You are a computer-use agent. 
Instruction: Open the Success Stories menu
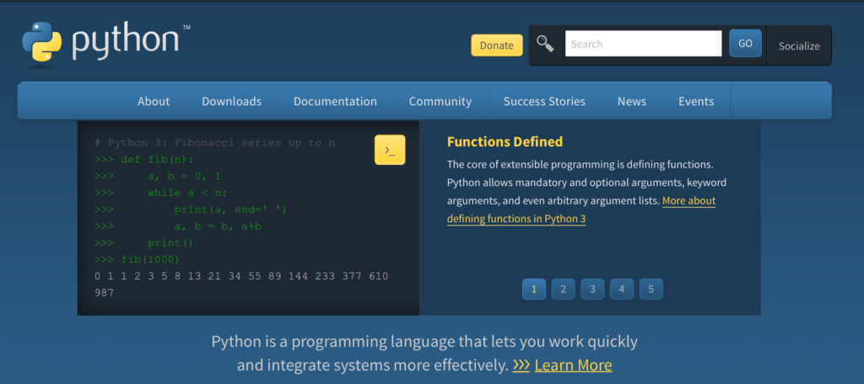(x=544, y=101)
